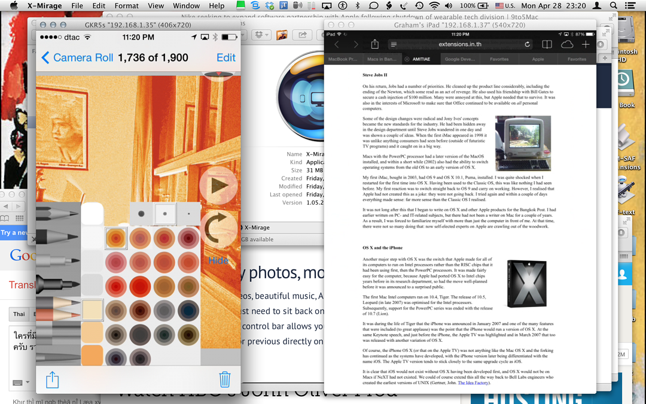Open The Idea Factory link
This screenshot has width=646, height=404.
(473, 382)
